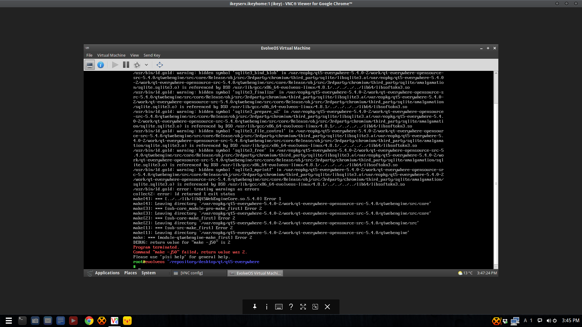This screenshot has height=327, width=582.
Task: Open the File menu in EvolveOS Virtual Machine
Action: click(89, 55)
